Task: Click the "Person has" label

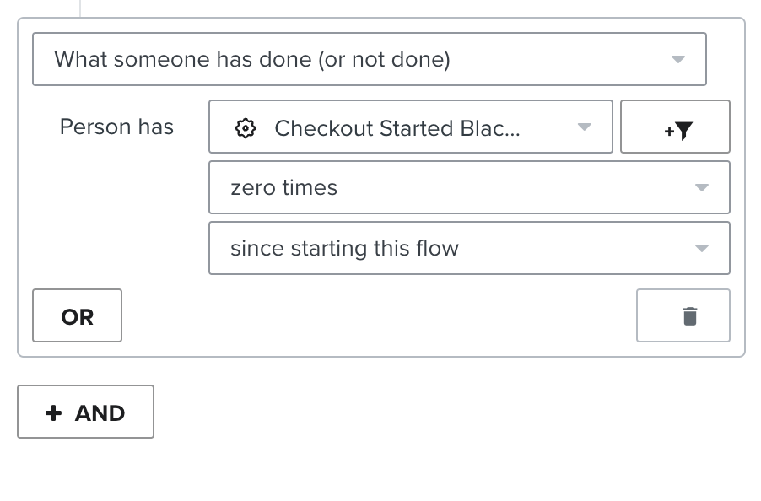Action: coord(116,127)
